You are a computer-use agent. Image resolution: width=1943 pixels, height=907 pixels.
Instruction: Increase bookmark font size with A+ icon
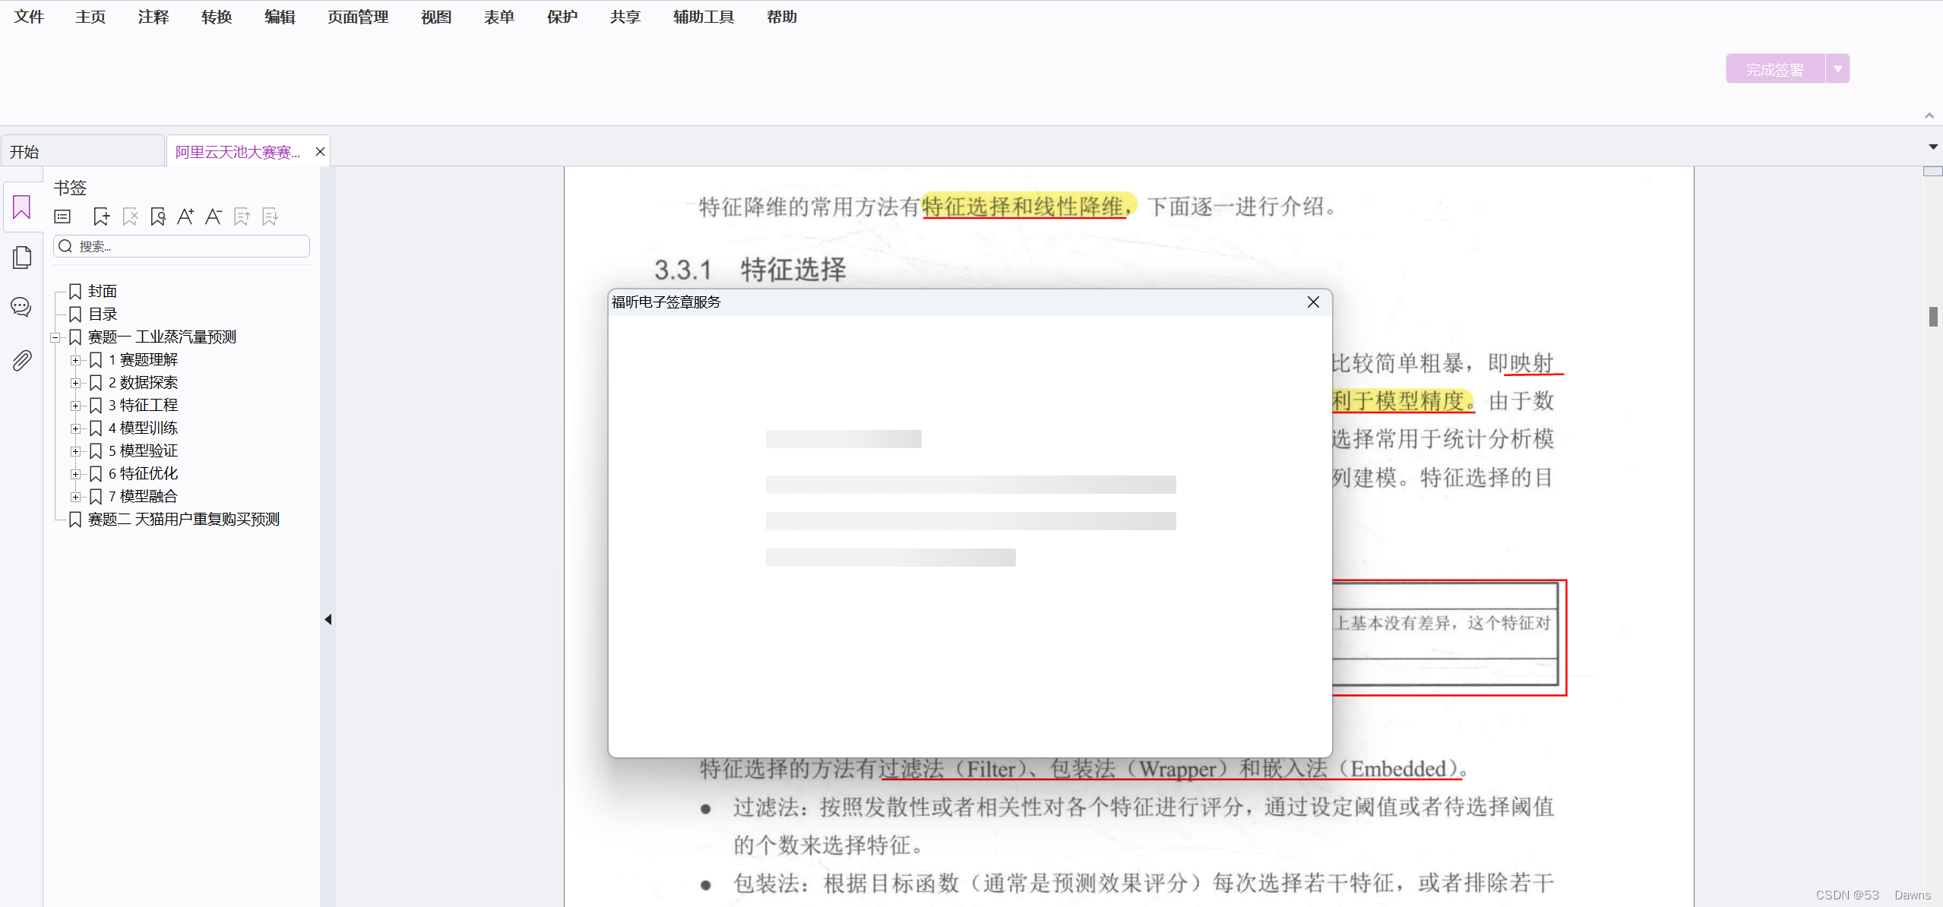click(x=185, y=217)
